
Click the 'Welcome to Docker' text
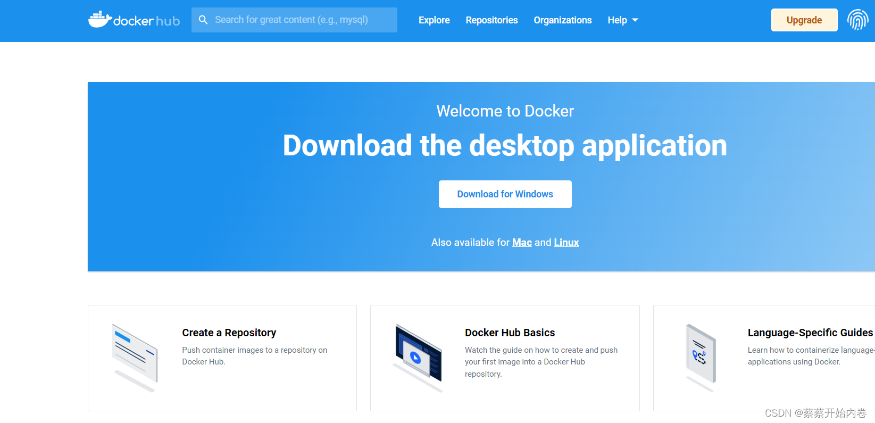505,111
